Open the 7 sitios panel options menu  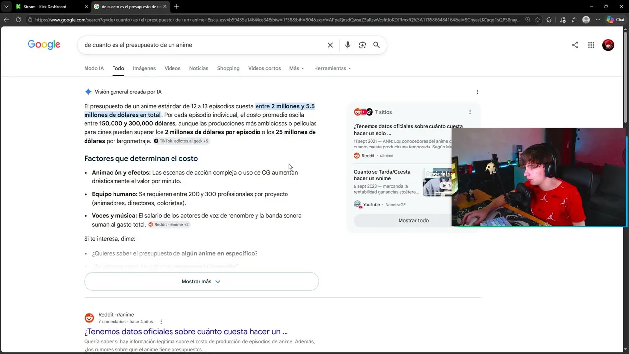point(470,112)
